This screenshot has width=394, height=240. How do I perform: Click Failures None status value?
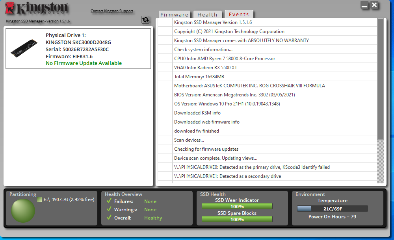(150, 201)
